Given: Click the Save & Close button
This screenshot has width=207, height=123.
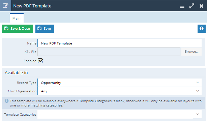Looking at the screenshot, I should click(x=18, y=29).
